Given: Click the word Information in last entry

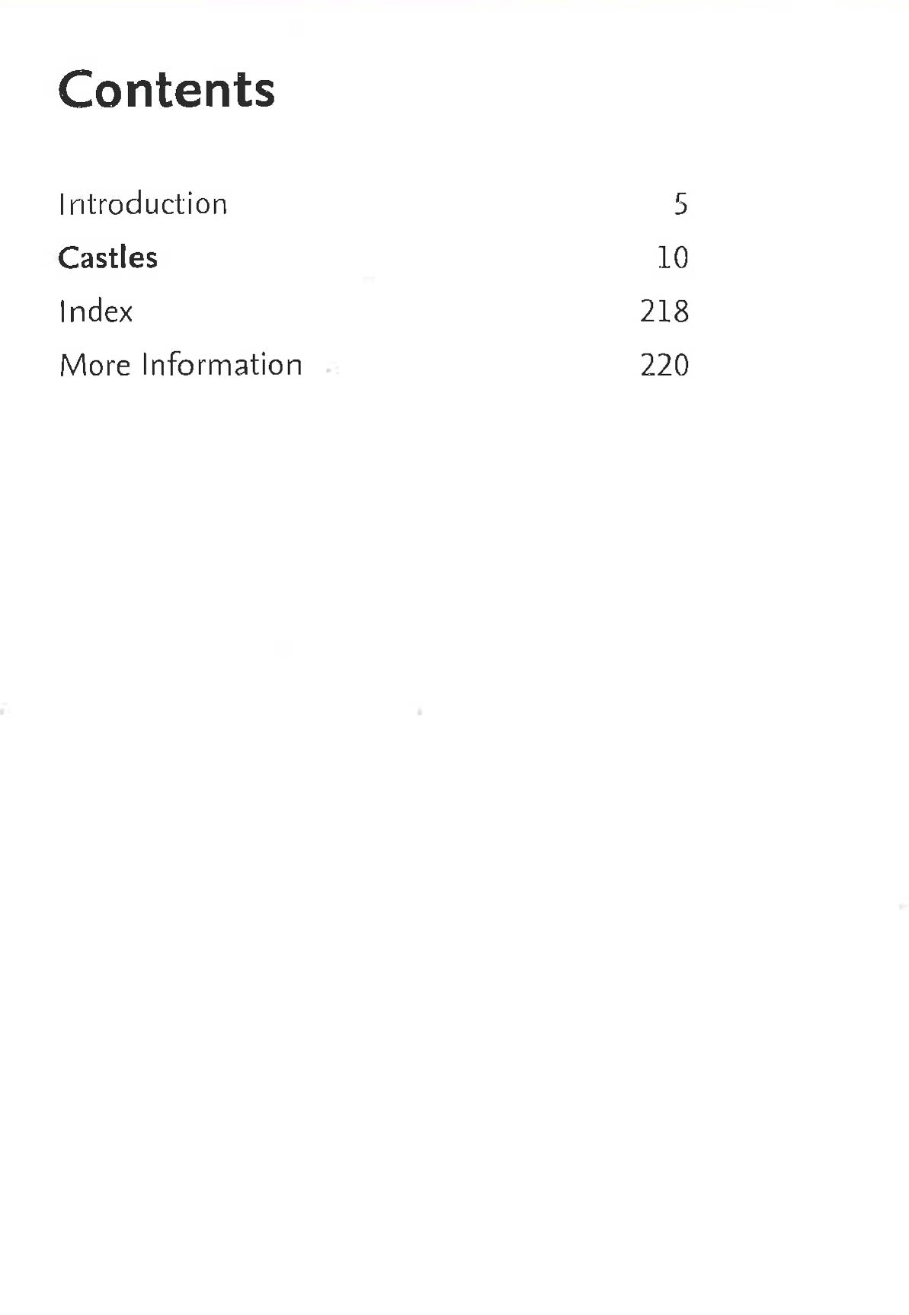Looking at the screenshot, I should 222,365.
